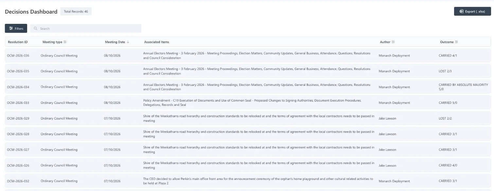The width and height of the screenshot is (494, 191).
Task: Click the 07/10/2026 date in OCM-2026-027 row
Action: coord(112,150)
